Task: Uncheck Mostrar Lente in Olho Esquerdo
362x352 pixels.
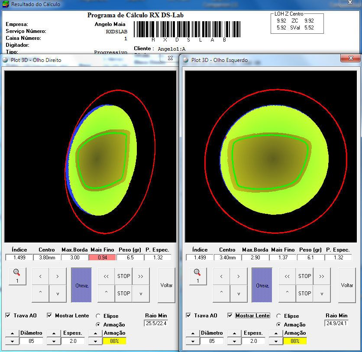Action: pos(230,315)
